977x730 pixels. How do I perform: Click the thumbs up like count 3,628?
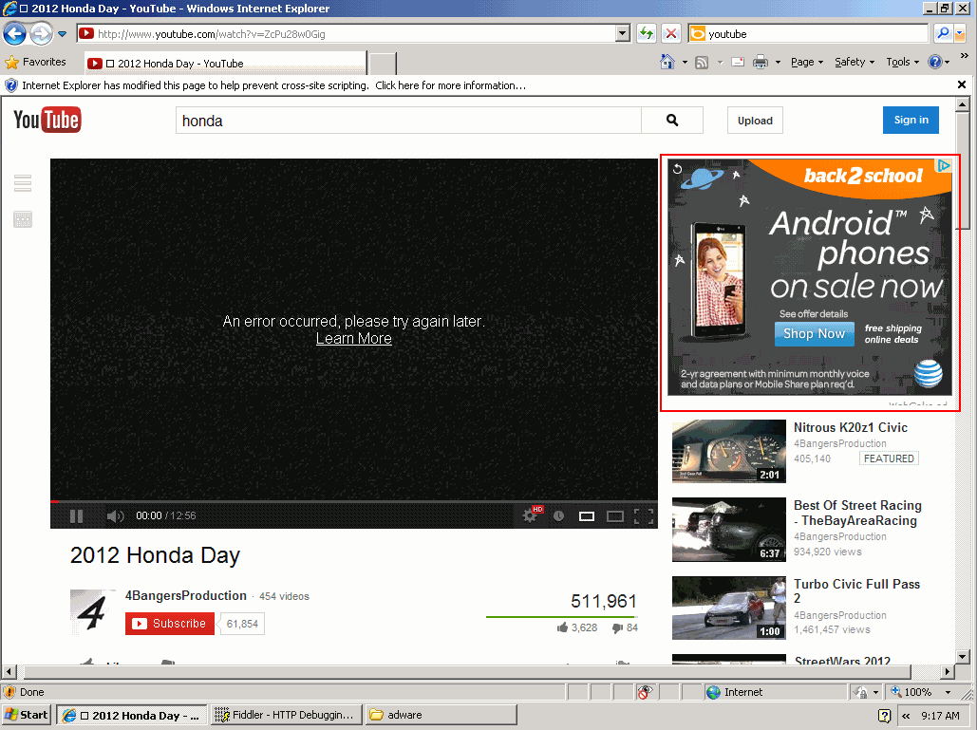577,627
